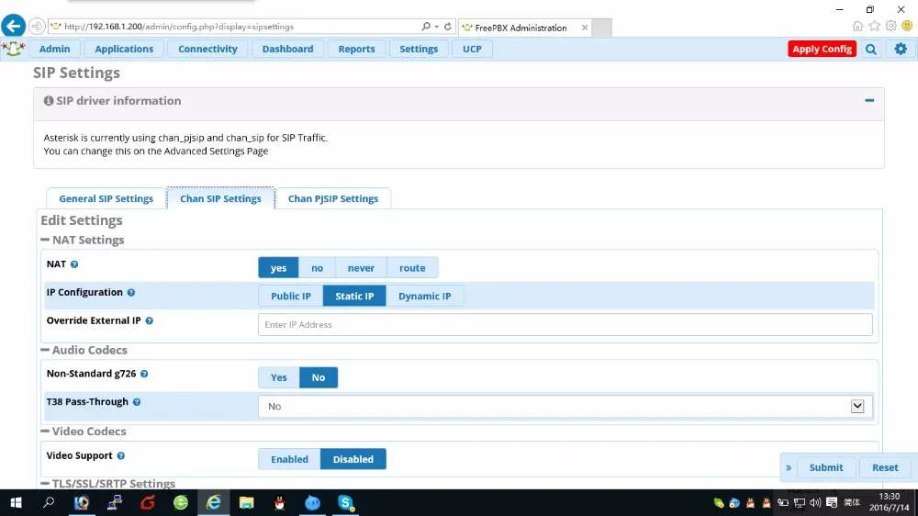
Task: Select the Chan SIP Settings tab
Action: (x=220, y=198)
